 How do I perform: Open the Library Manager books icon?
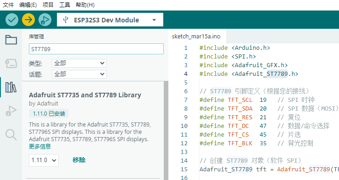[x=11, y=87]
